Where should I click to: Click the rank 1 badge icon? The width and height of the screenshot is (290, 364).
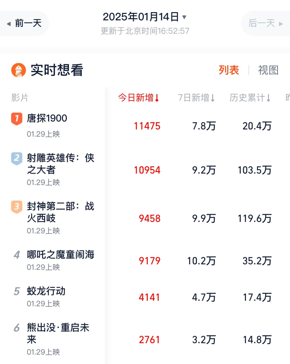(17, 118)
